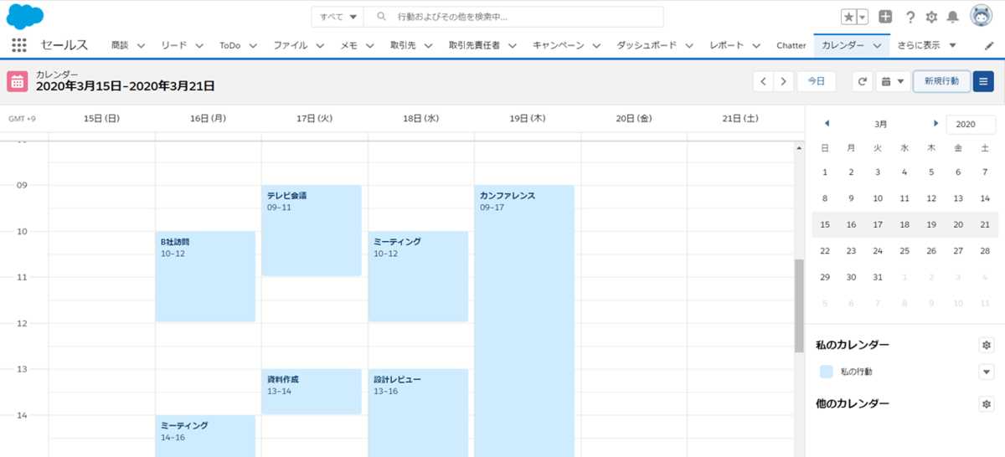Click the 16日 (月) column header
1005x457 pixels.
tap(208, 119)
